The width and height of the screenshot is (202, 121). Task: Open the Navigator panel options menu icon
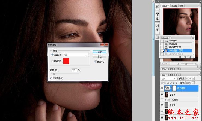click(x=200, y=6)
